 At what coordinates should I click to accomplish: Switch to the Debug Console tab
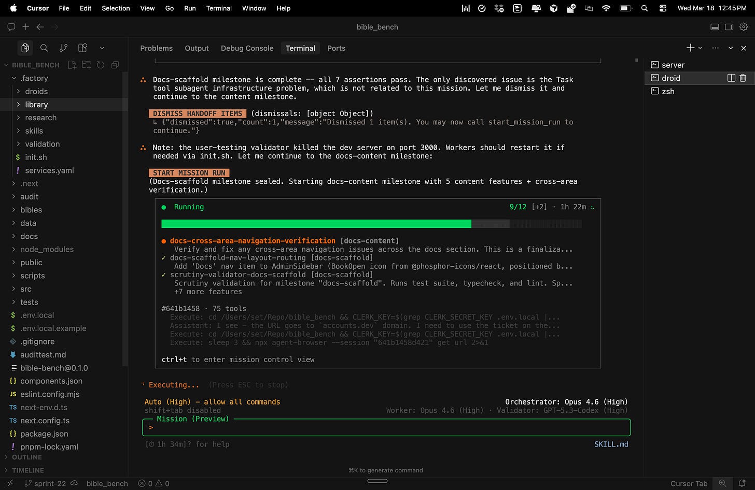tap(247, 48)
